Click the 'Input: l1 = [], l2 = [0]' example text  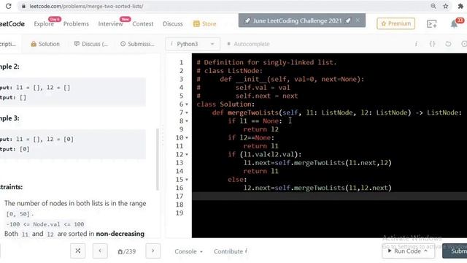pos(36,139)
